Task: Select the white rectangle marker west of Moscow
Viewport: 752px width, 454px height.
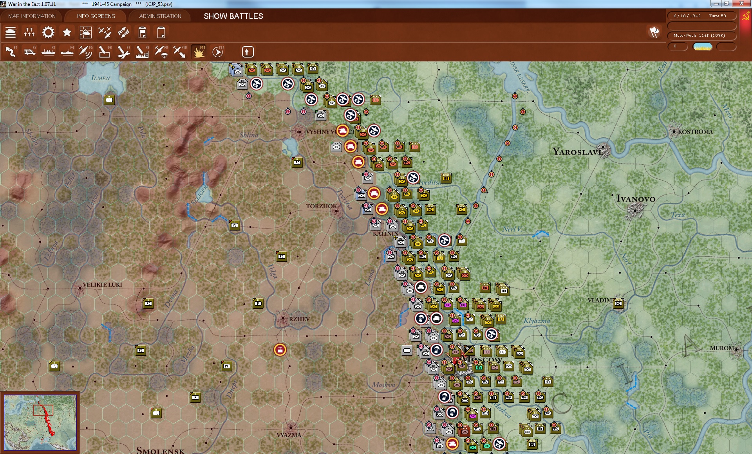Action: (407, 350)
